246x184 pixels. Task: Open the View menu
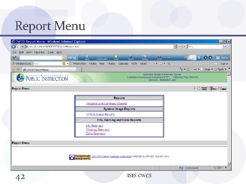coord(29,52)
